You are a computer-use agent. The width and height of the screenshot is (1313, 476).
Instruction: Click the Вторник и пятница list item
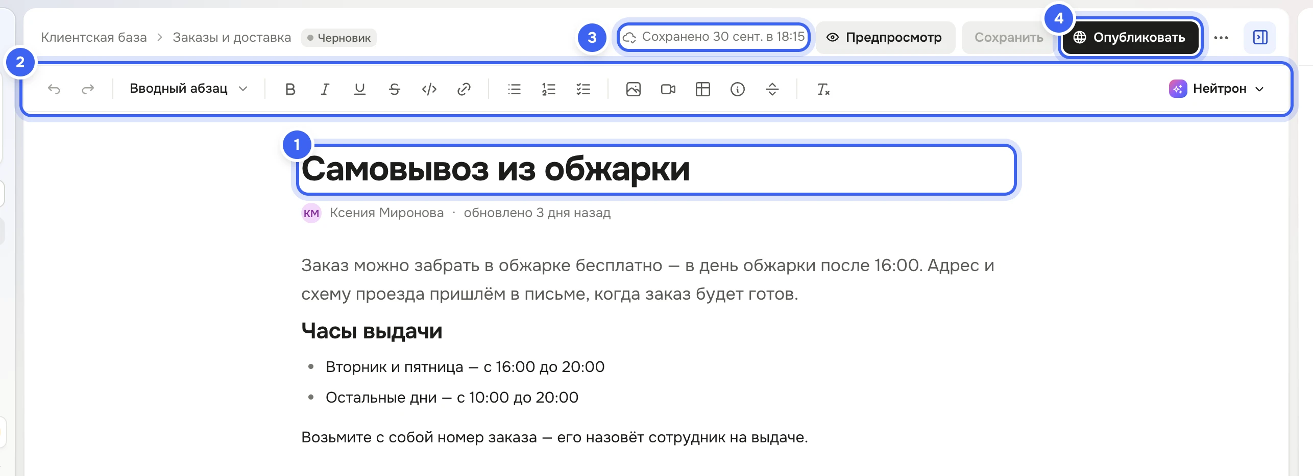click(x=465, y=367)
